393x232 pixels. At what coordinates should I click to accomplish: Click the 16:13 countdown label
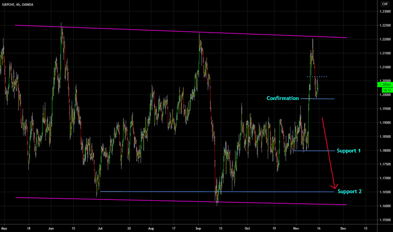pyautogui.click(x=387, y=90)
